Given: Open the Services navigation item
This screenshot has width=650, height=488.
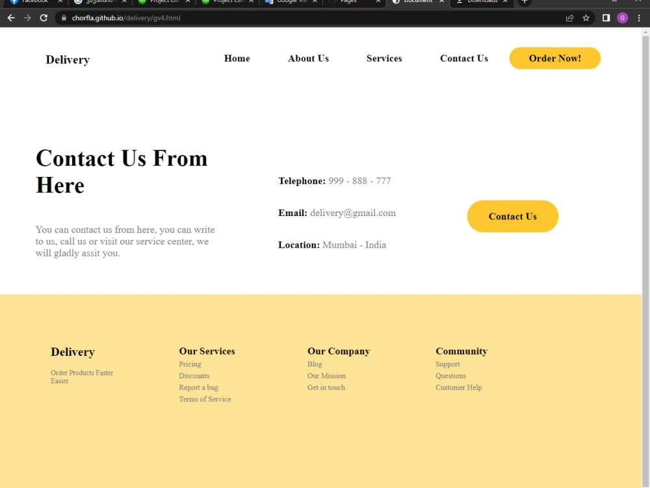Looking at the screenshot, I should click(x=384, y=59).
